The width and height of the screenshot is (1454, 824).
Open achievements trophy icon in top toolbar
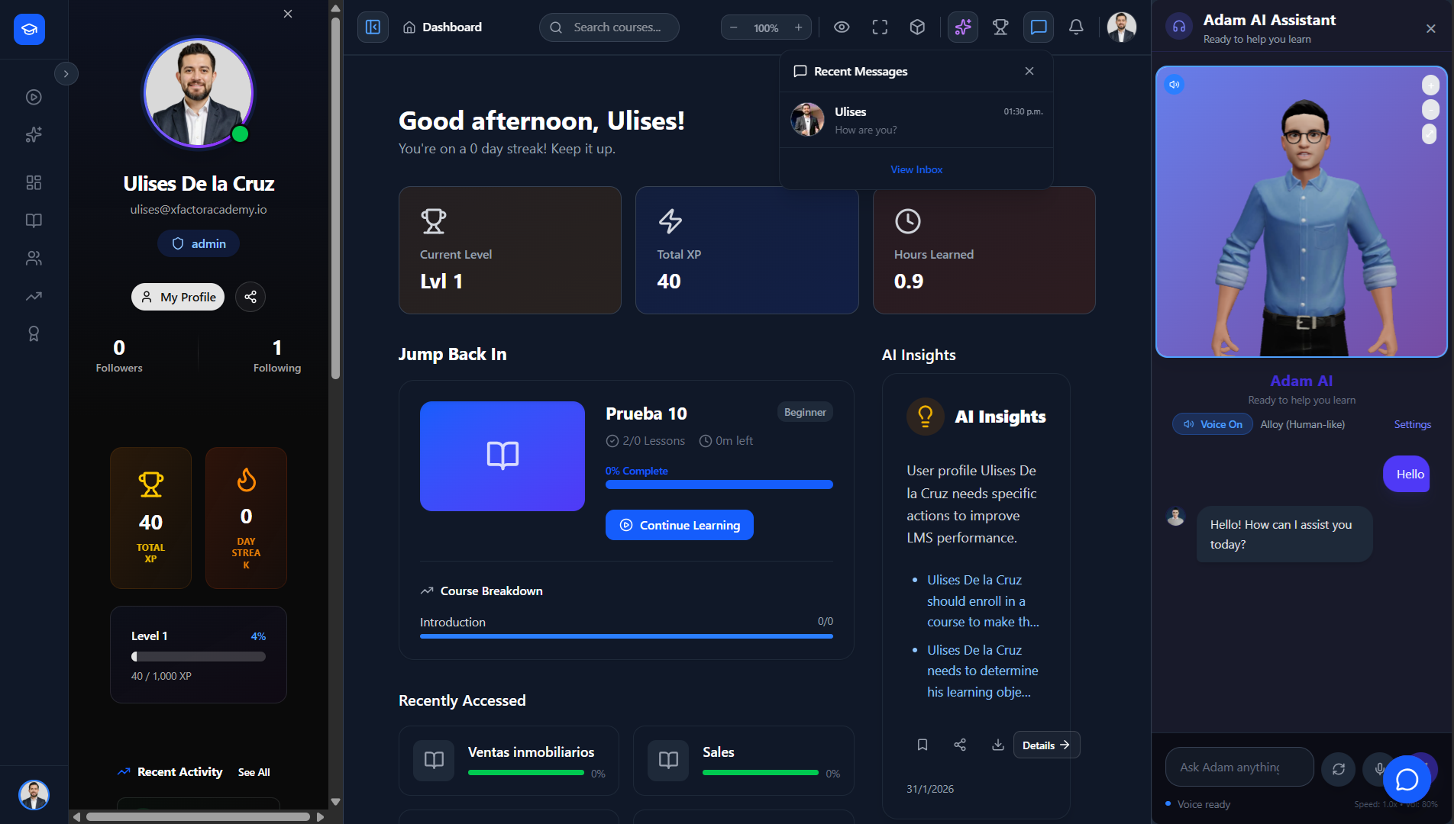point(1000,27)
